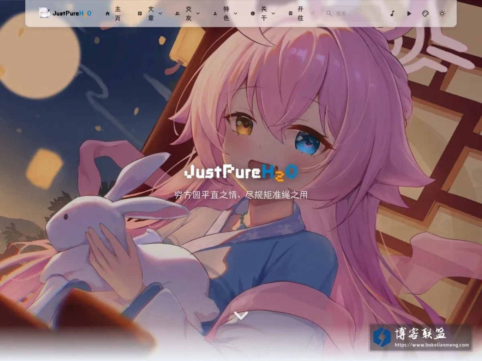Toggle light/dark mode sun icon
The height and width of the screenshot is (361, 482).
click(442, 13)
